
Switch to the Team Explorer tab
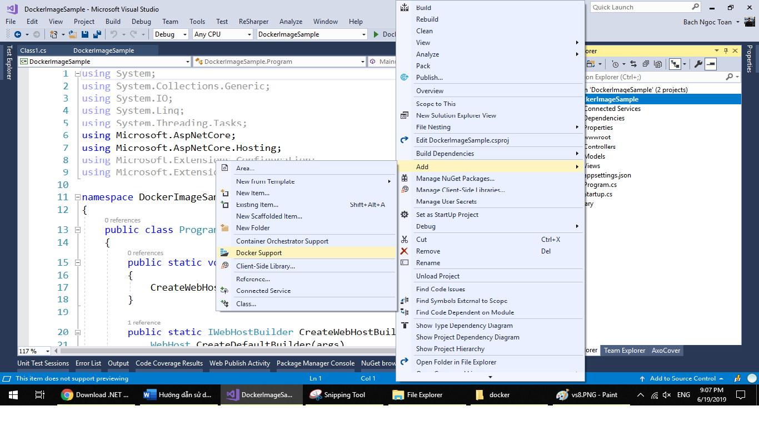tap(624, 351)
